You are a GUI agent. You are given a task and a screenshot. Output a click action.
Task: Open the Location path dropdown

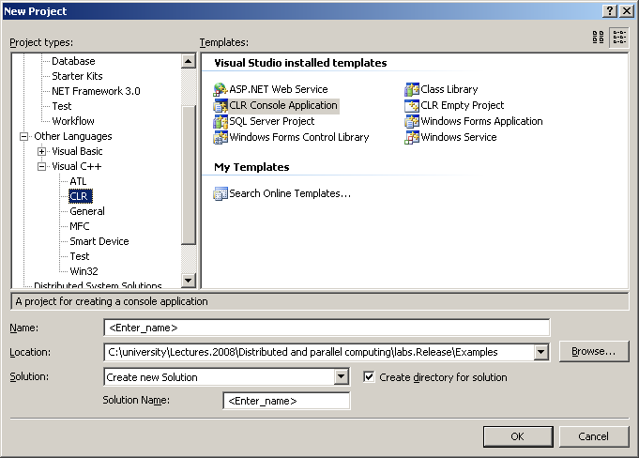[x=540, y=352]
